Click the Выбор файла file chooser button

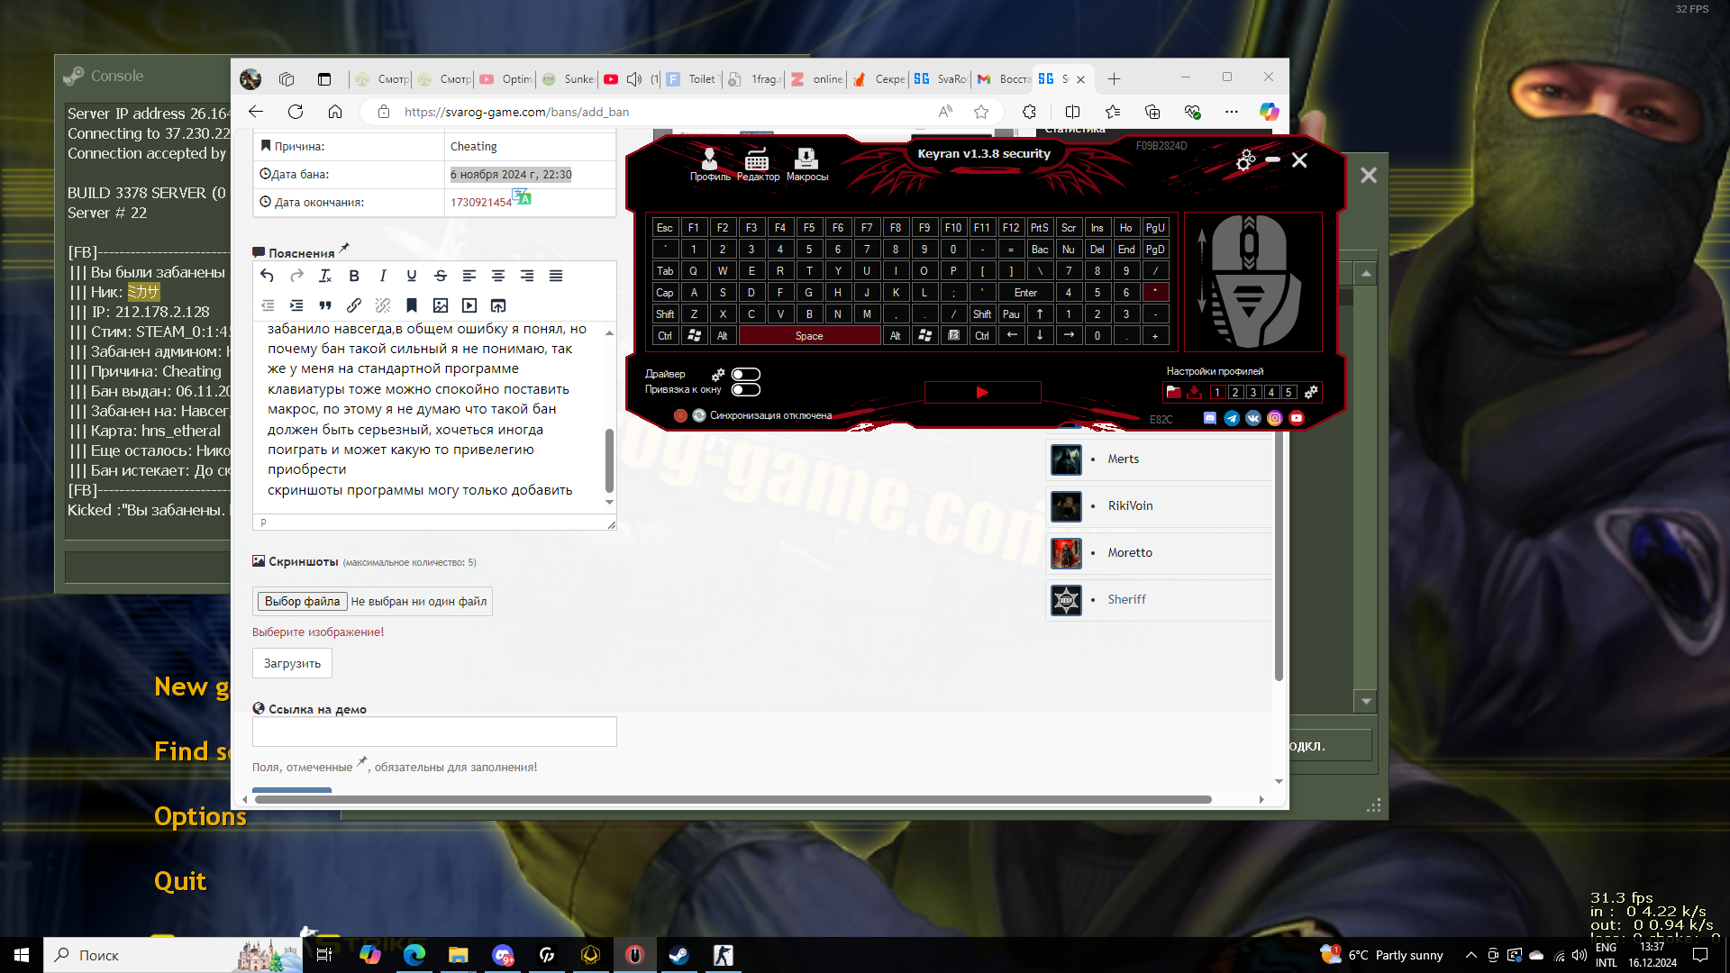(x=302, y=601)
